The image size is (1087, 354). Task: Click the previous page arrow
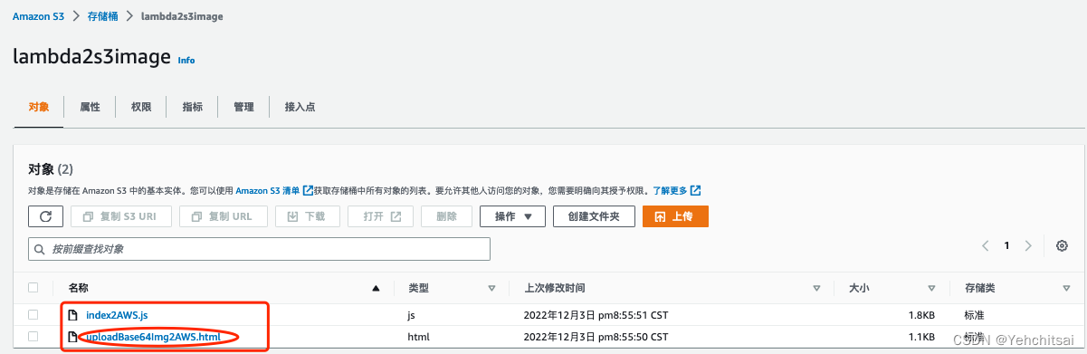pyautogui.click(x=987, y=245)
